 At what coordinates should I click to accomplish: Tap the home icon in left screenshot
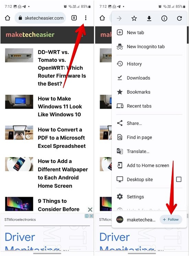pos(8,18)
